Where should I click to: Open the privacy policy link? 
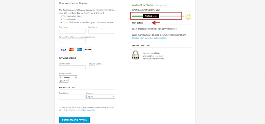(x=89, y=110)
